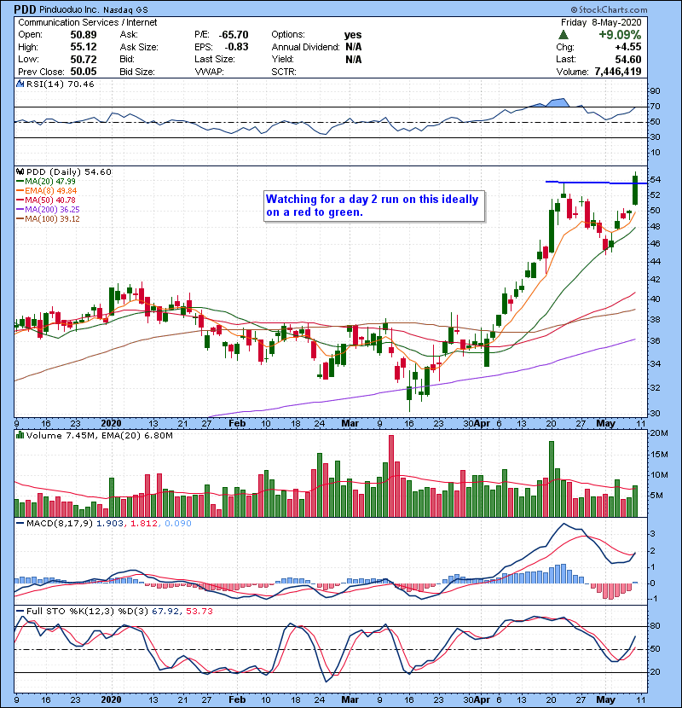682x708 pixels.
Task: Click the Mar label on price chart axis
Action: (350, 423)
